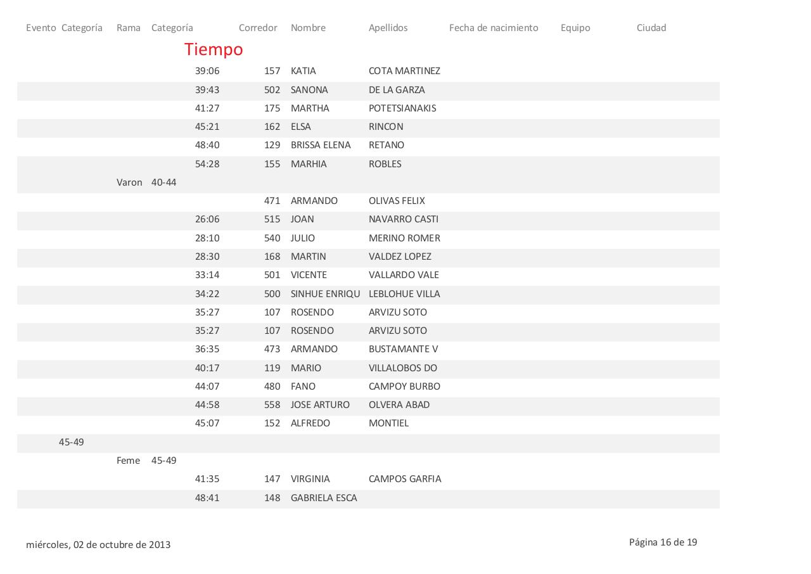Image resolution: width=811 pixels, height=574 pixels.
Task: Select surname 'LEBLOHUE VILLA'
Action: point(404,294)
